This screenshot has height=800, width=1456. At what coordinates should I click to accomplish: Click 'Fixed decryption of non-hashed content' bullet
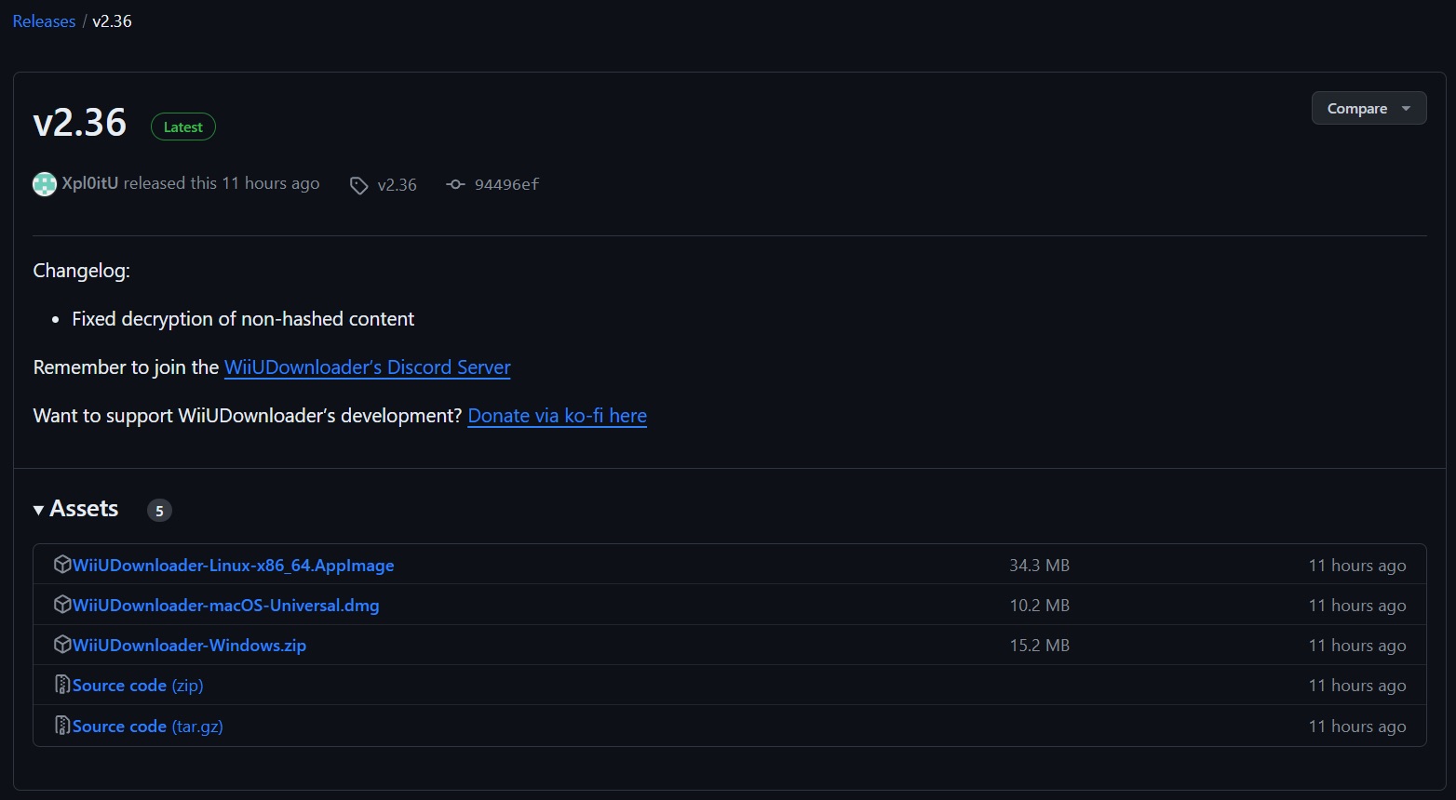click(x=243, y=319)
